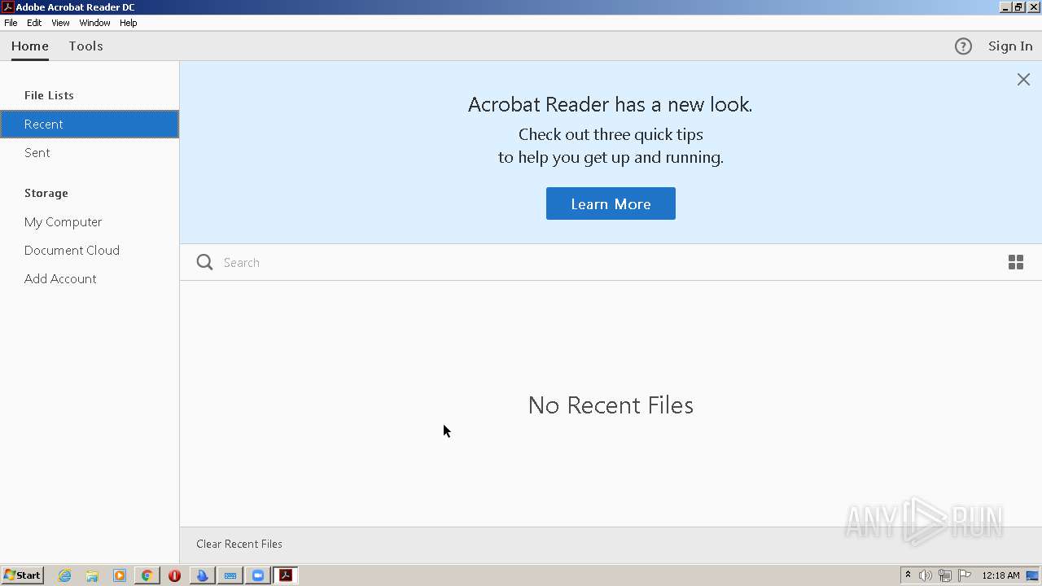The height and width of the screenshot is (586, 1042).
Task: Switch to thumbnail grid view
Action: pyautogui.click(x=1016, y=262)
